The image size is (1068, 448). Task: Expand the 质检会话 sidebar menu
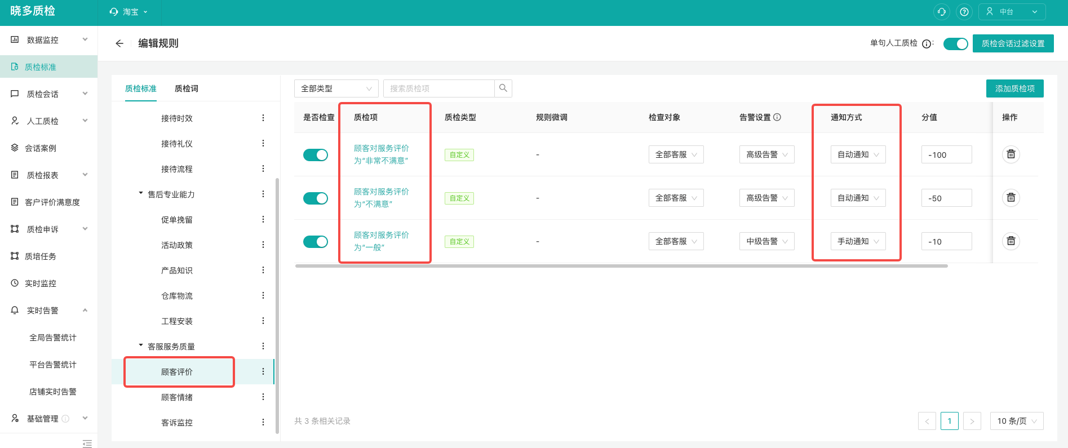(x=49, y=94)
